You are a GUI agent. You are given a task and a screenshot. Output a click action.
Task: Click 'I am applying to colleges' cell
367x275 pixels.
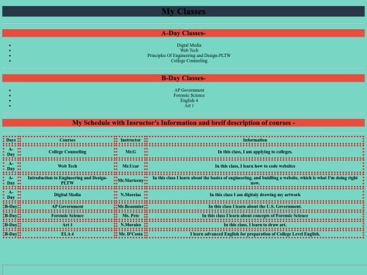255,152
